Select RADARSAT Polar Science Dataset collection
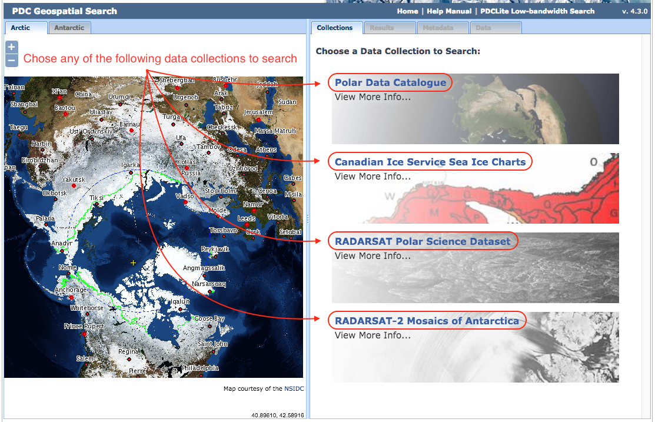The height and width of the screenshot is (422, 655). coord(423,241)
